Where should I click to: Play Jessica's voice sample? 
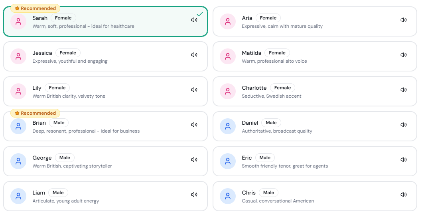point(194,55)
